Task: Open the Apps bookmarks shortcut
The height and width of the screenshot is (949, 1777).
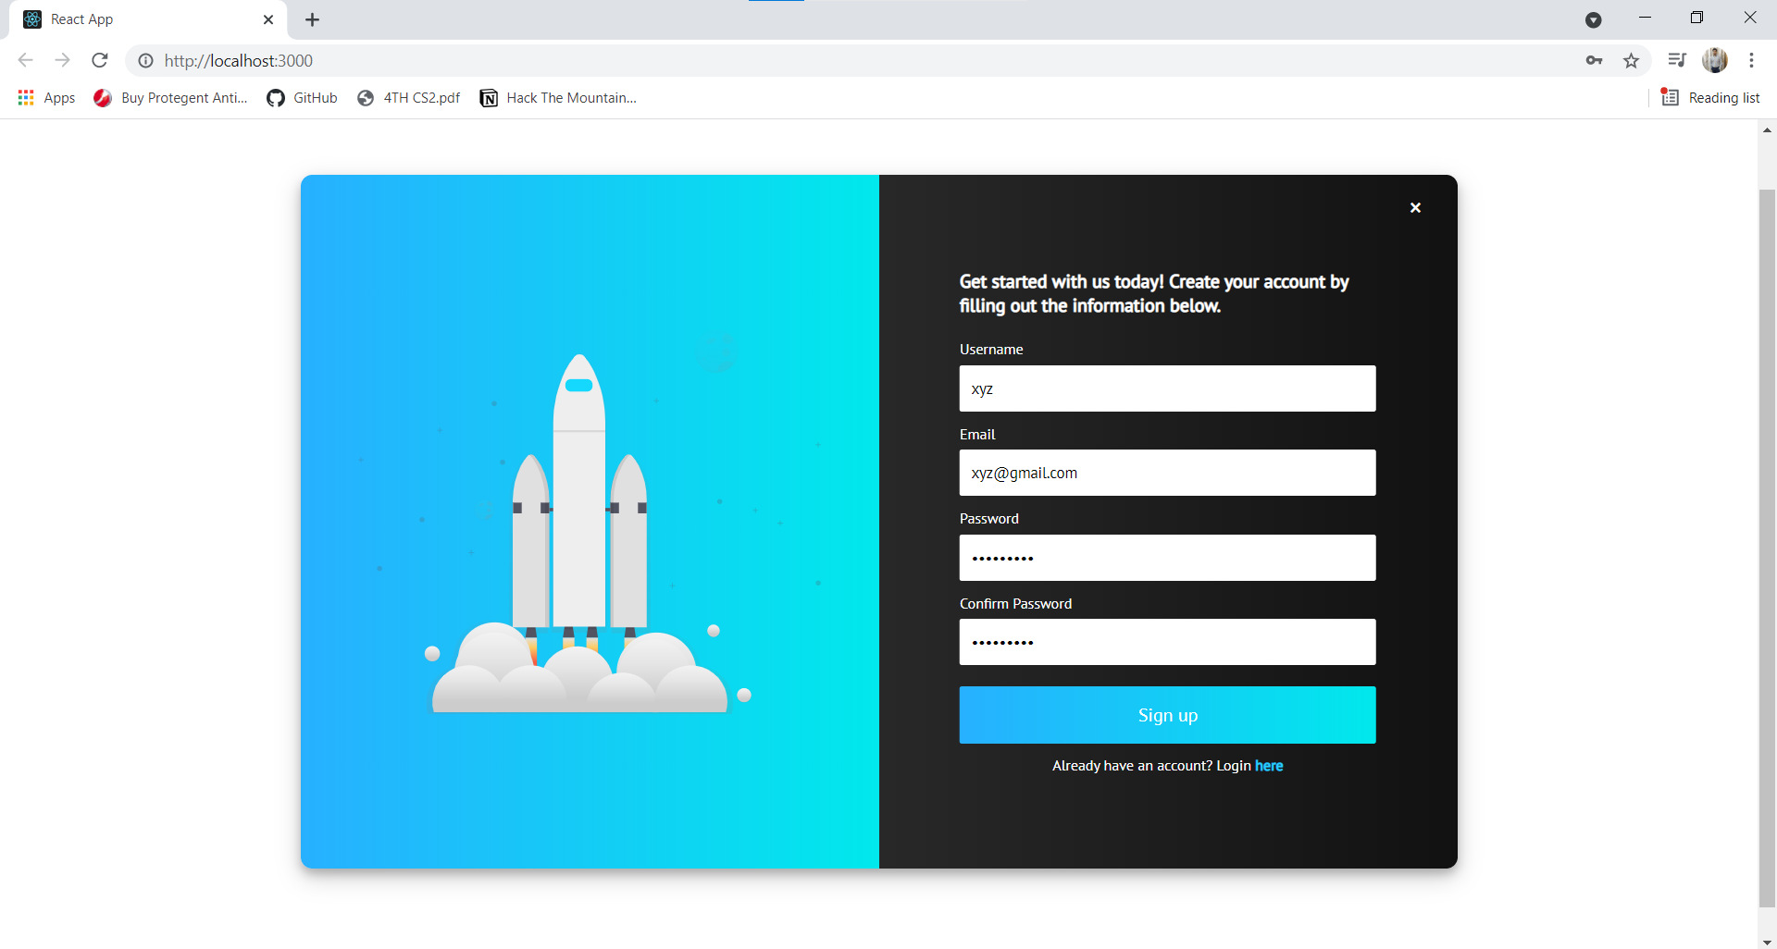Action: click(46, 98)
